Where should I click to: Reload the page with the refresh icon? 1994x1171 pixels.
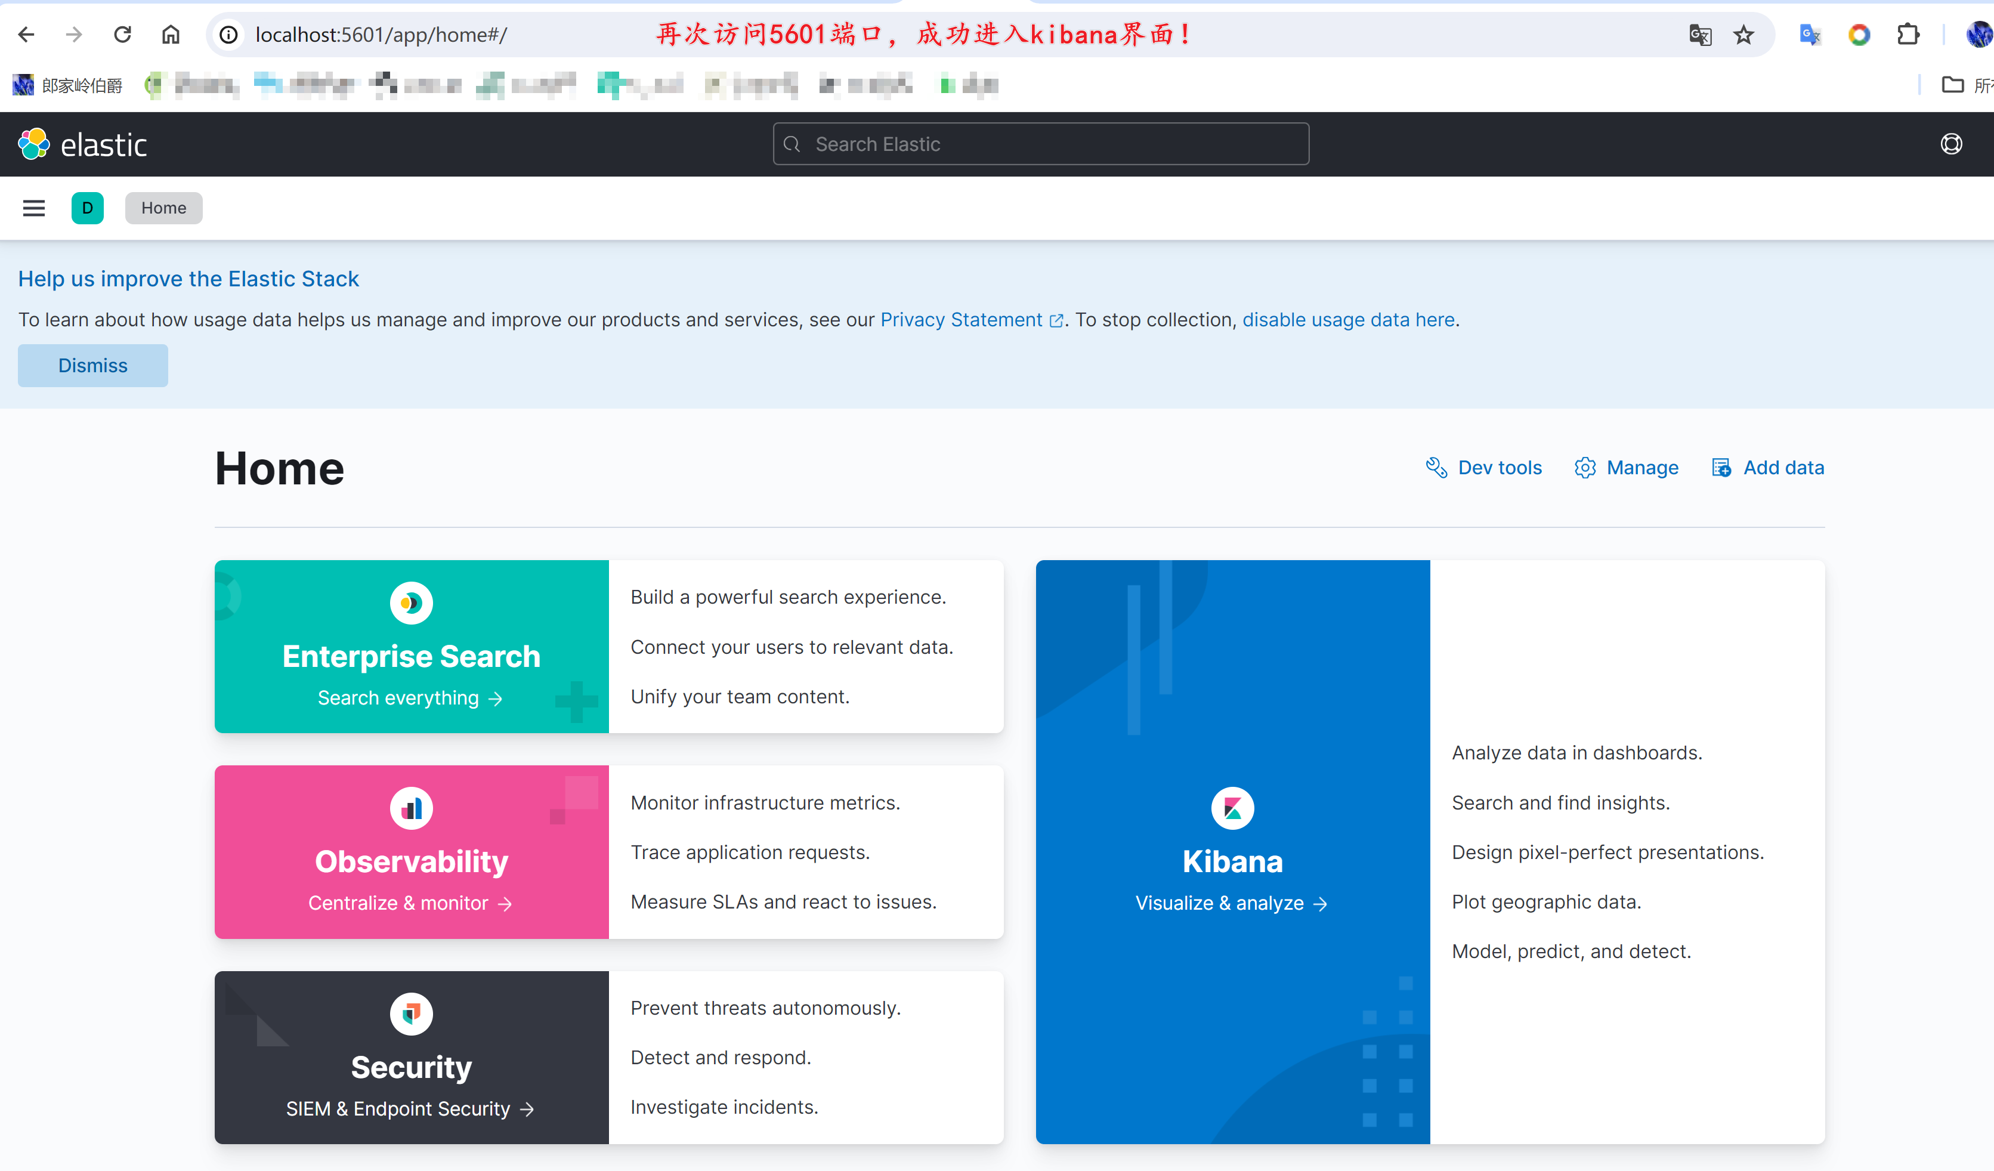click(x=123, y=35)
